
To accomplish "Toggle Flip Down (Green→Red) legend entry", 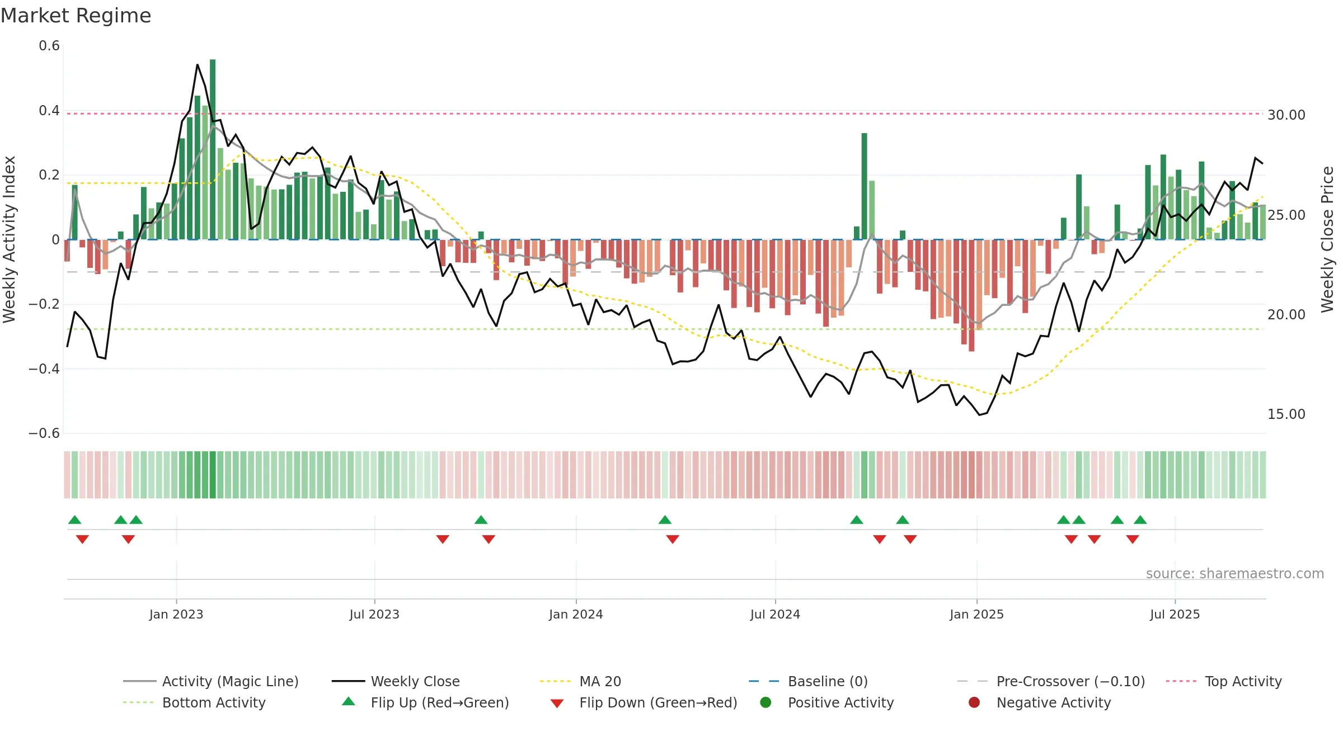I will point(644,702).
